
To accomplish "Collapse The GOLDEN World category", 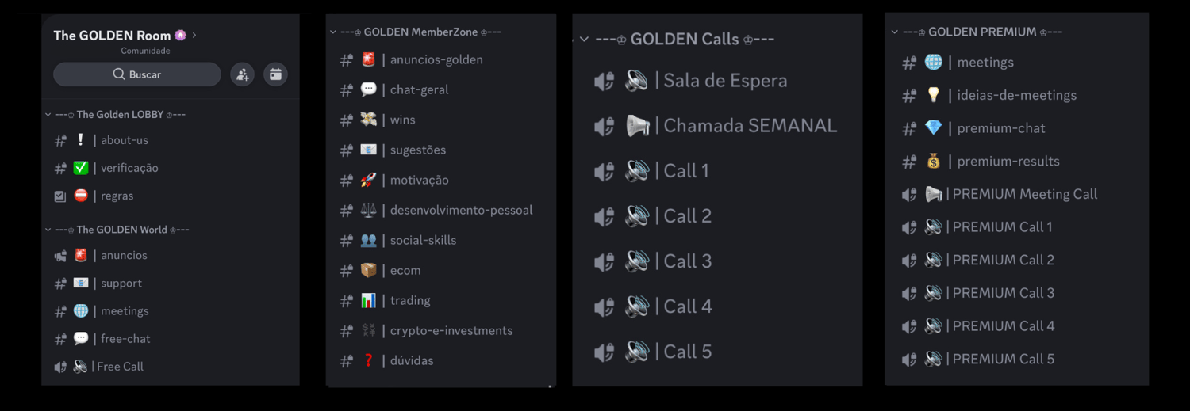I will [48, 230].
